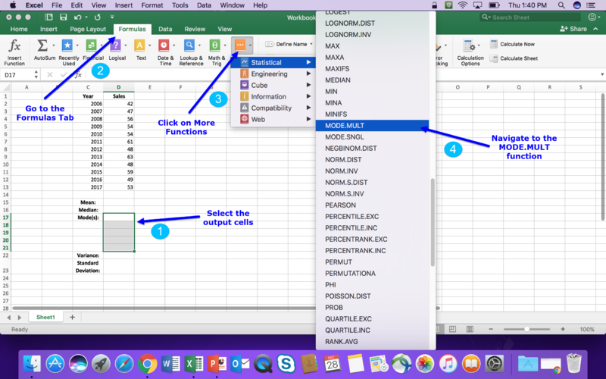This screenshot has width=606, height=379.
Task: Click the More Functions orange icon
Action: click(240, 45)
